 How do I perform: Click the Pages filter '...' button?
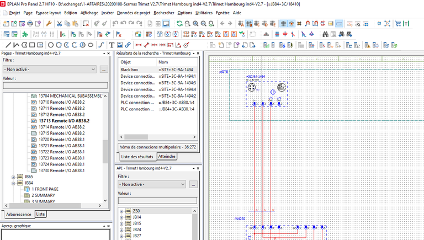pos(104,69)
